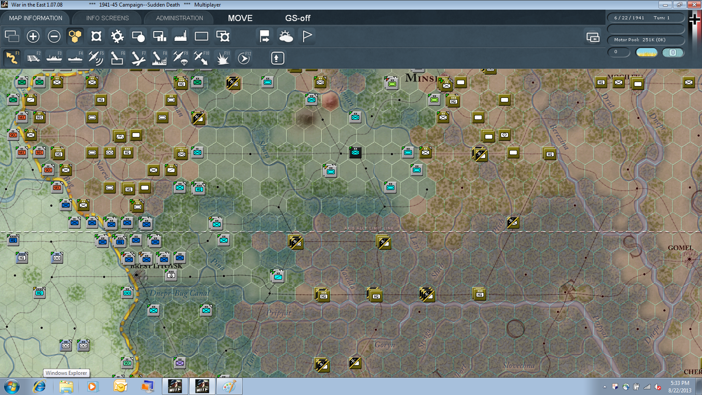This screenshot has width=702, height=395.
Task: Click the up-arrow box icon
Action: pyautogui.click(x=277, y=58)
